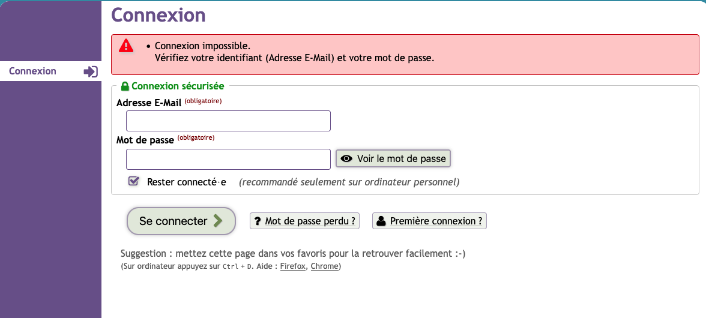Open the Firefox bookmark help link
The image size is (706, 318).
click(293, 266)
